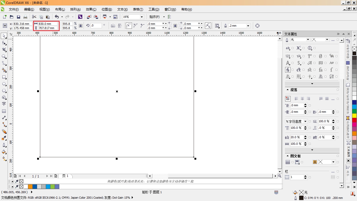The width and height of the screenshot is (357, 201).
Task: Select the Zoom magnifier tool
Action: pyautogui.click(x=4, y=56)
